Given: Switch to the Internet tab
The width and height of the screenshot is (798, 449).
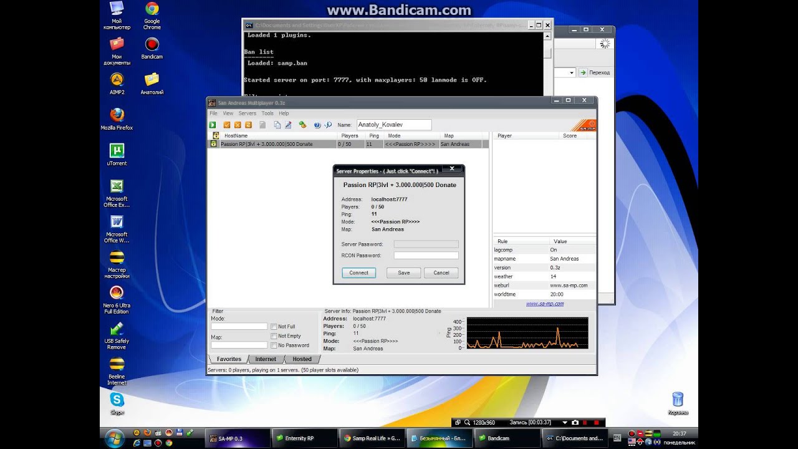Looking at the screenshot, I should (266, 359).
